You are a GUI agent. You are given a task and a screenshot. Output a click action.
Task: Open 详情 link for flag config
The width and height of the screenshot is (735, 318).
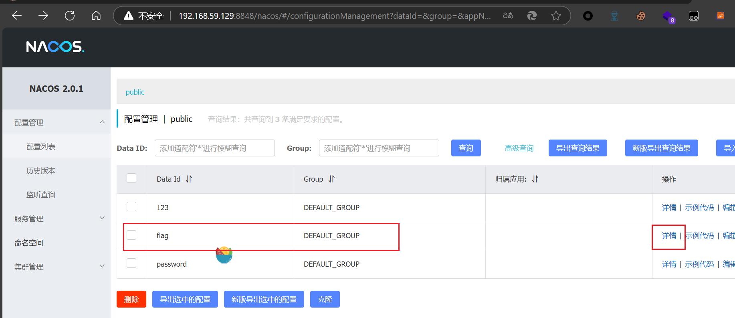668,236
